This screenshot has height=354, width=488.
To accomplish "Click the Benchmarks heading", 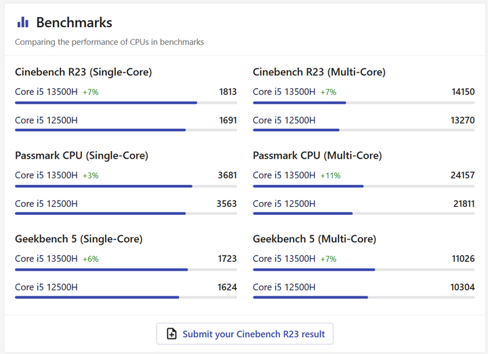I will (74, 22).
